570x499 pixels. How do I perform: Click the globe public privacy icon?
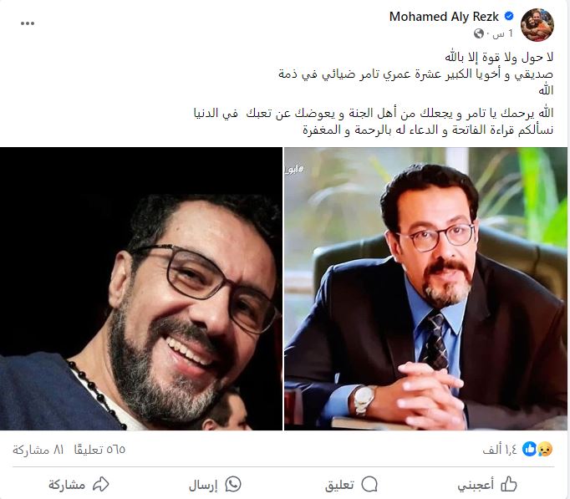click(x=479, y=33)
